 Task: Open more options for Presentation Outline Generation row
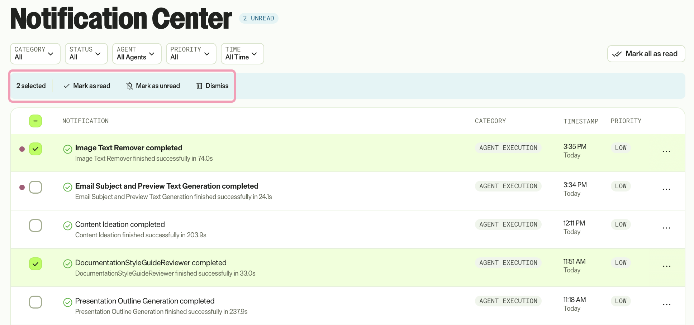click(666, 305)
